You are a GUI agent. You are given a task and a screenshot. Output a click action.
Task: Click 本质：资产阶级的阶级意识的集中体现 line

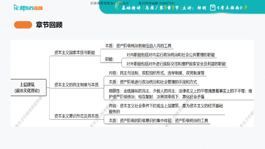[158, 121]
